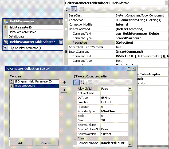Collapse the HelthParameterTableAdapter section

coord(61,42)
